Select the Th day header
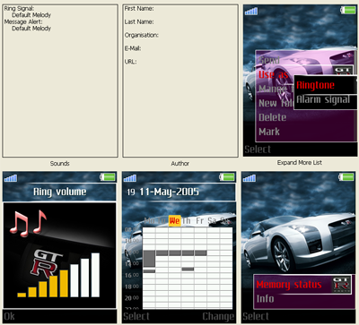 click(187, 221)
